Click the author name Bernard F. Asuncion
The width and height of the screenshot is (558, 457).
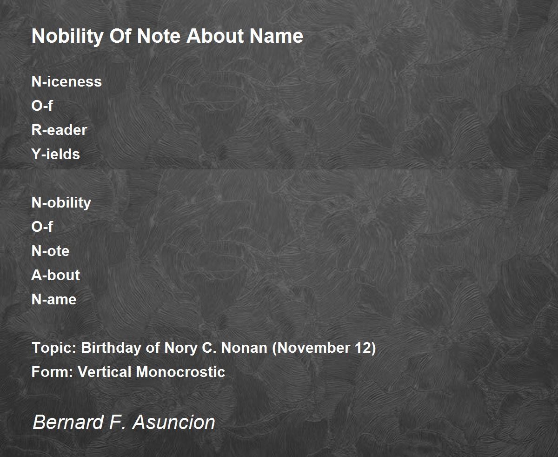(124, 423)
